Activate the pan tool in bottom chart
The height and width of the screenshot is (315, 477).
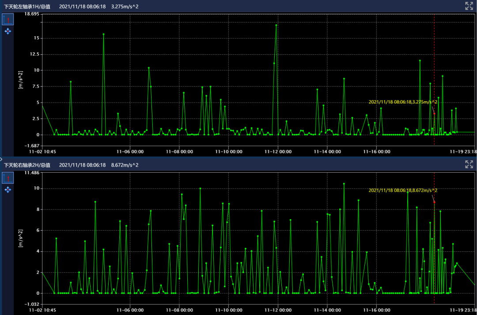[x=8, y=190]
